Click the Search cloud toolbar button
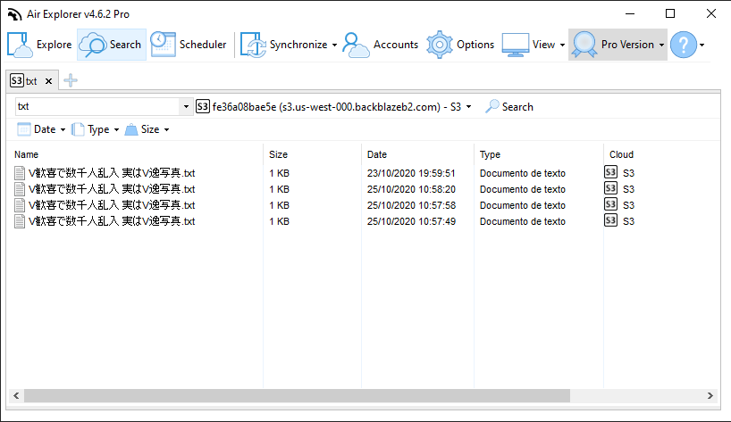The height and width of the screenshot is (422, 731). coord(112,45)
